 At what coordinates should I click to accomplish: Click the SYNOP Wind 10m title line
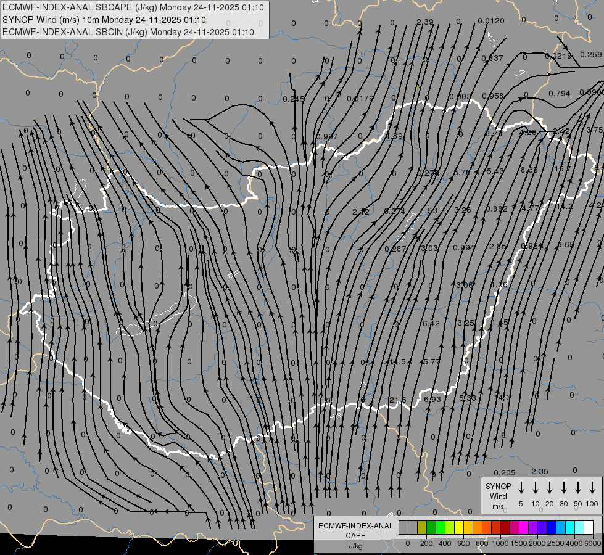[x=104, y=20]
